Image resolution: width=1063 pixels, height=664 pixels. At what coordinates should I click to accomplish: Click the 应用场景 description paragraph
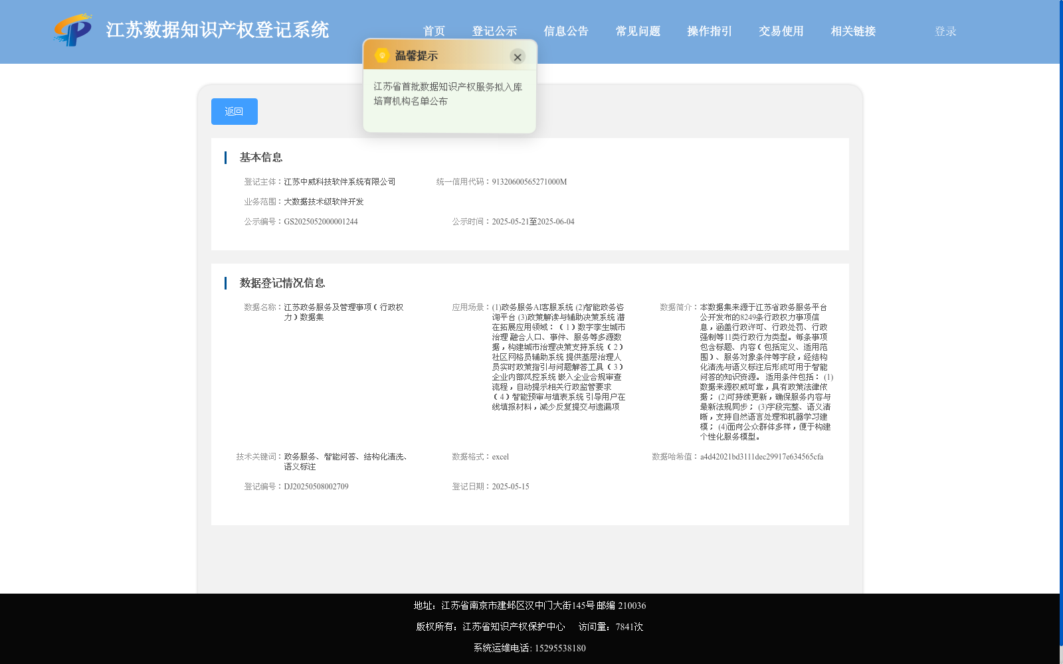pos(559,357)
